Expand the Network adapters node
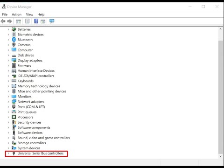224x168 pixels. [x=8, y=102]
